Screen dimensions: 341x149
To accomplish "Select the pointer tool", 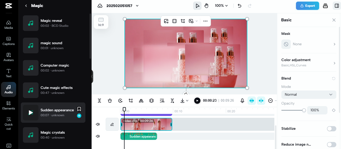I will click(197, 6).
